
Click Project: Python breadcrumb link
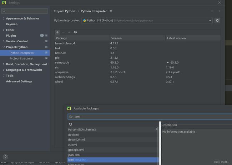[x=64, y=11]
